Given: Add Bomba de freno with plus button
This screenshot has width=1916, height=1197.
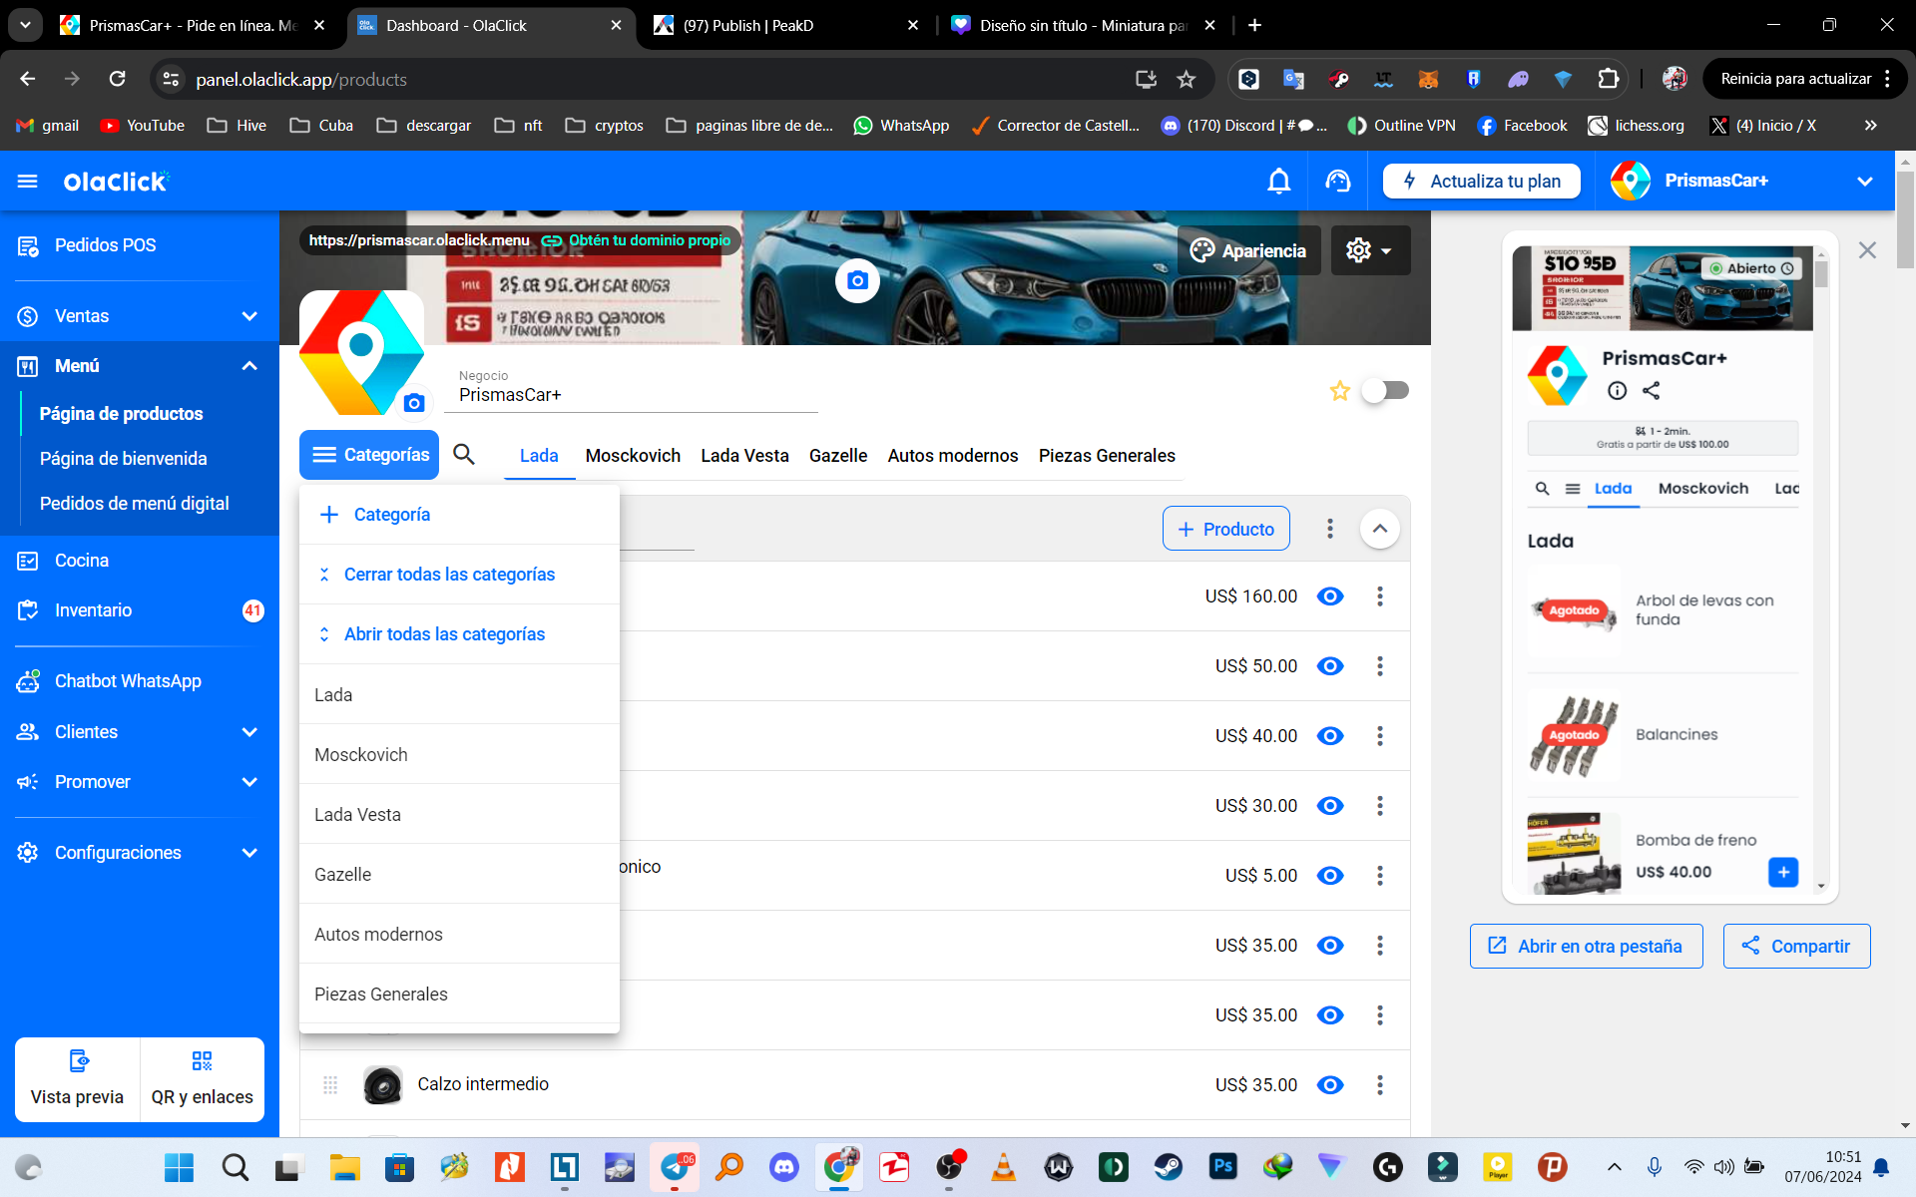Looking at the screenshot, I should pyautogui.click(x=1783, y=872).
